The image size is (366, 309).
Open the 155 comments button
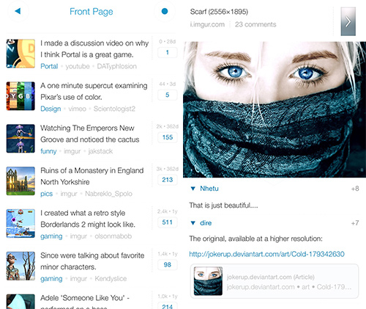click(168, 137)
